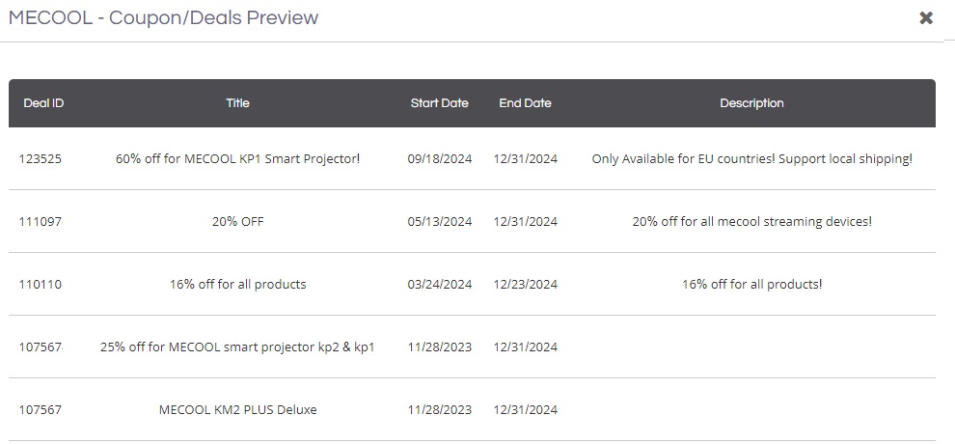
Task: Select the 16% off for all products title
Action: coord(237,285)
